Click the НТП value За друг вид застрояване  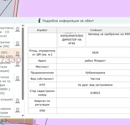pyautogui.click(x=95, y=85)
